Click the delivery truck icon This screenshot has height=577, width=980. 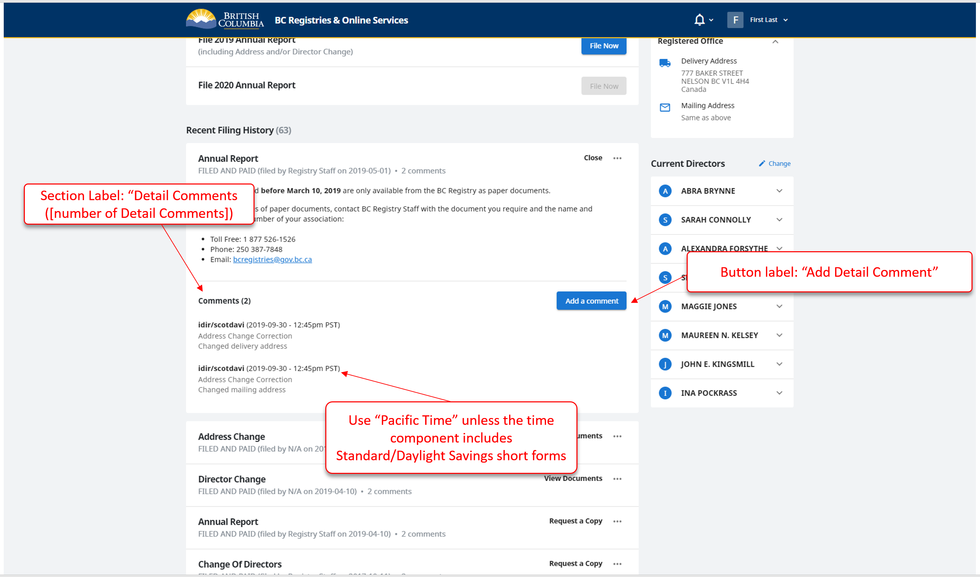(x=665, y=63)
